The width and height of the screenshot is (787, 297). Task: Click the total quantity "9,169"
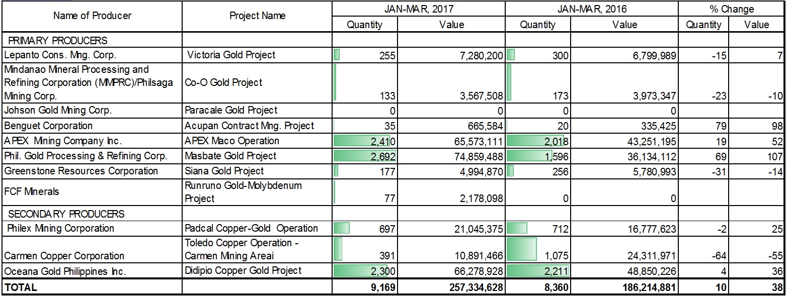point(365,287)
